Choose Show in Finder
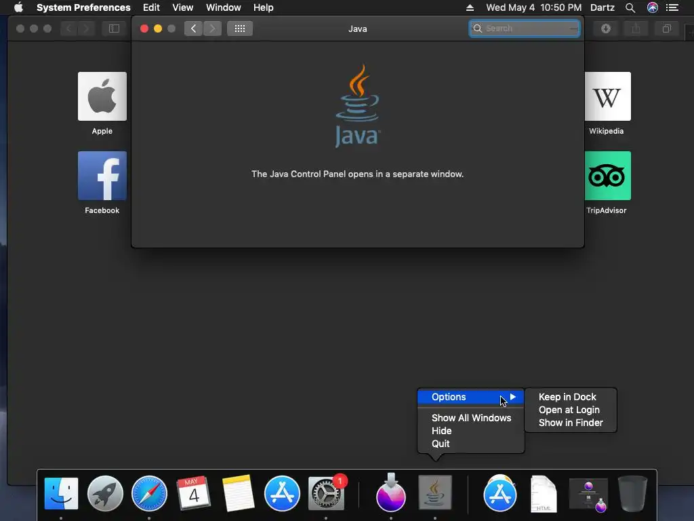 click(571, 423)
